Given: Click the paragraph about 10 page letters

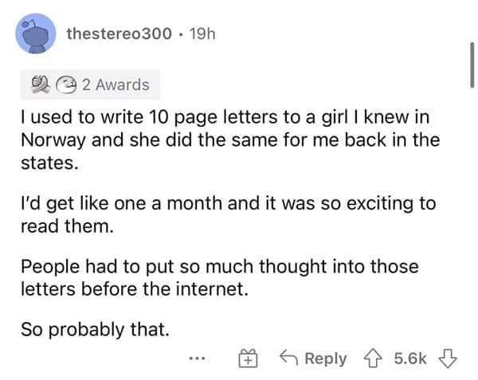Looking at the screenshot, I should [x=231, y=140].
